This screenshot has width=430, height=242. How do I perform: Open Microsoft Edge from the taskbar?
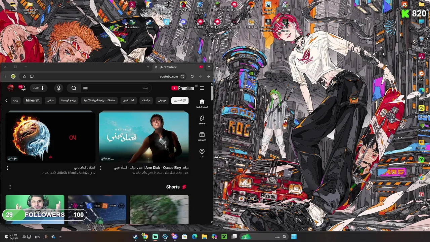[x=194, y=237]
